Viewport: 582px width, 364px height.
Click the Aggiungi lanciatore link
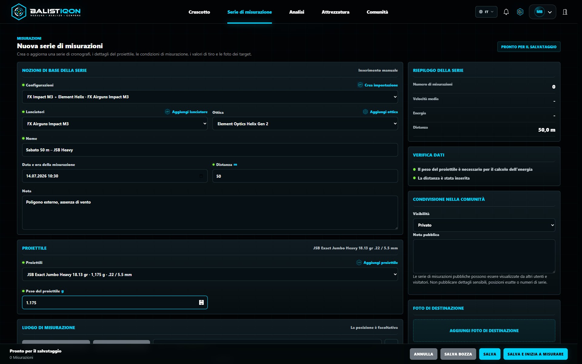[x=190, y=112]
